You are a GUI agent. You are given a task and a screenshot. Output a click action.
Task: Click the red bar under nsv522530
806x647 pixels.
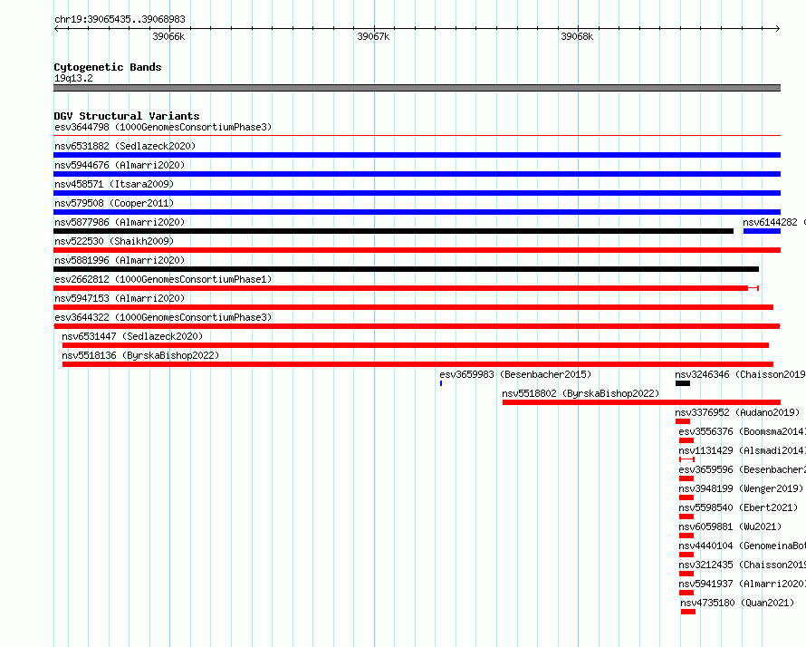click(x=417, y=250)
